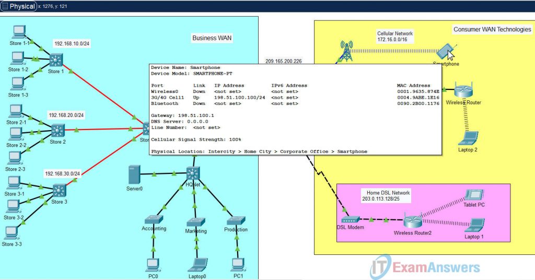Click the Line Number not set entry

point(185,127)
